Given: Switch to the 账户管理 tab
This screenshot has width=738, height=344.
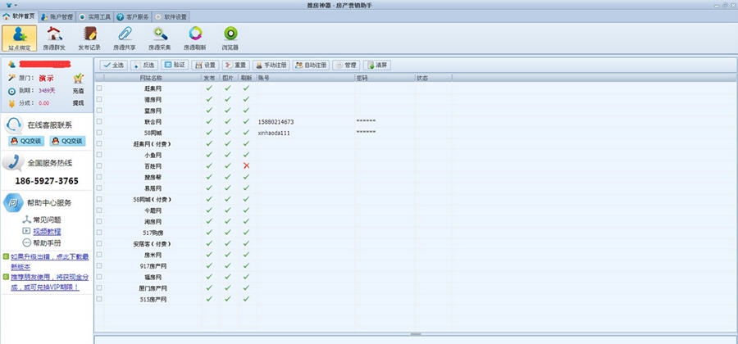Looking at the screenshot, I should tap(57, 17).
